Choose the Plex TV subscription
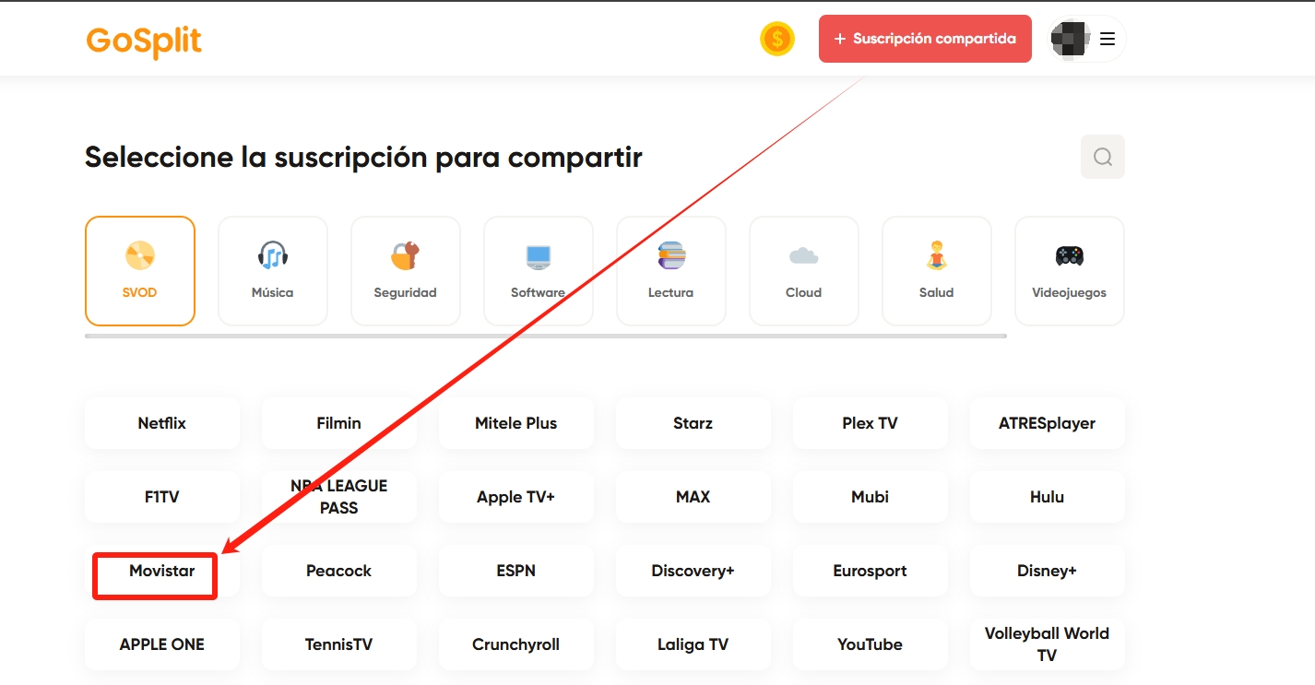Screen dimensions: 1315x685 coord(871,423)
